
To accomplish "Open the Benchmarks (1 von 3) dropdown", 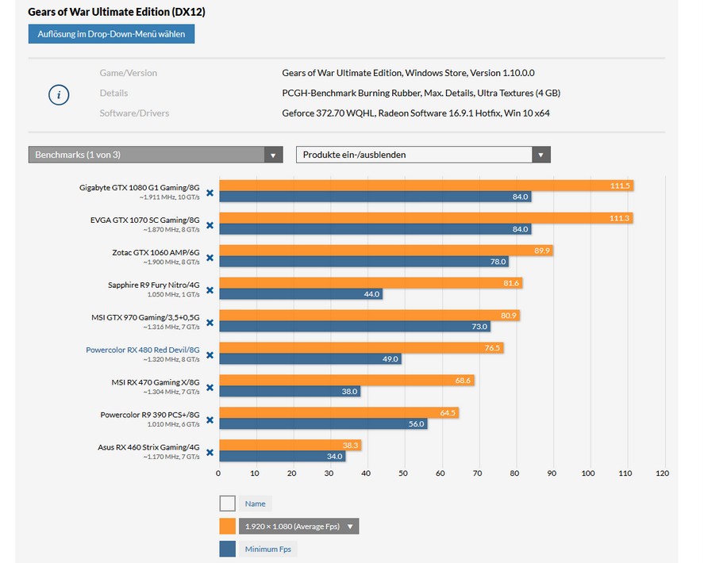I will [x=156, y=155].
